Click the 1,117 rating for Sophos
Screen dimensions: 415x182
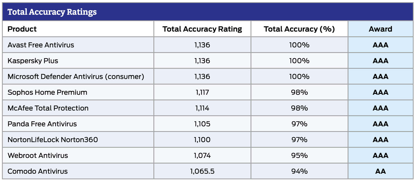[x=202, y=92]
